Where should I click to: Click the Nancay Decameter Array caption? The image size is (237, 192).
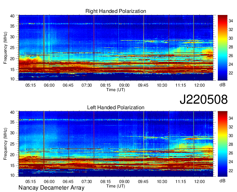coord(51,188)
